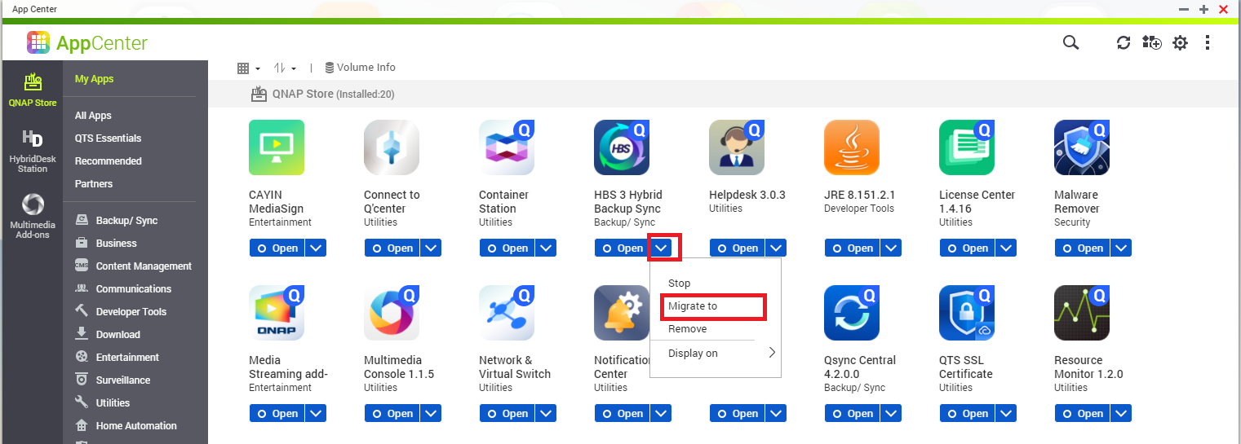This screenshot has height=444, width=1241.
Task: Open the manual install app icon
Action: click(1151, 43)
